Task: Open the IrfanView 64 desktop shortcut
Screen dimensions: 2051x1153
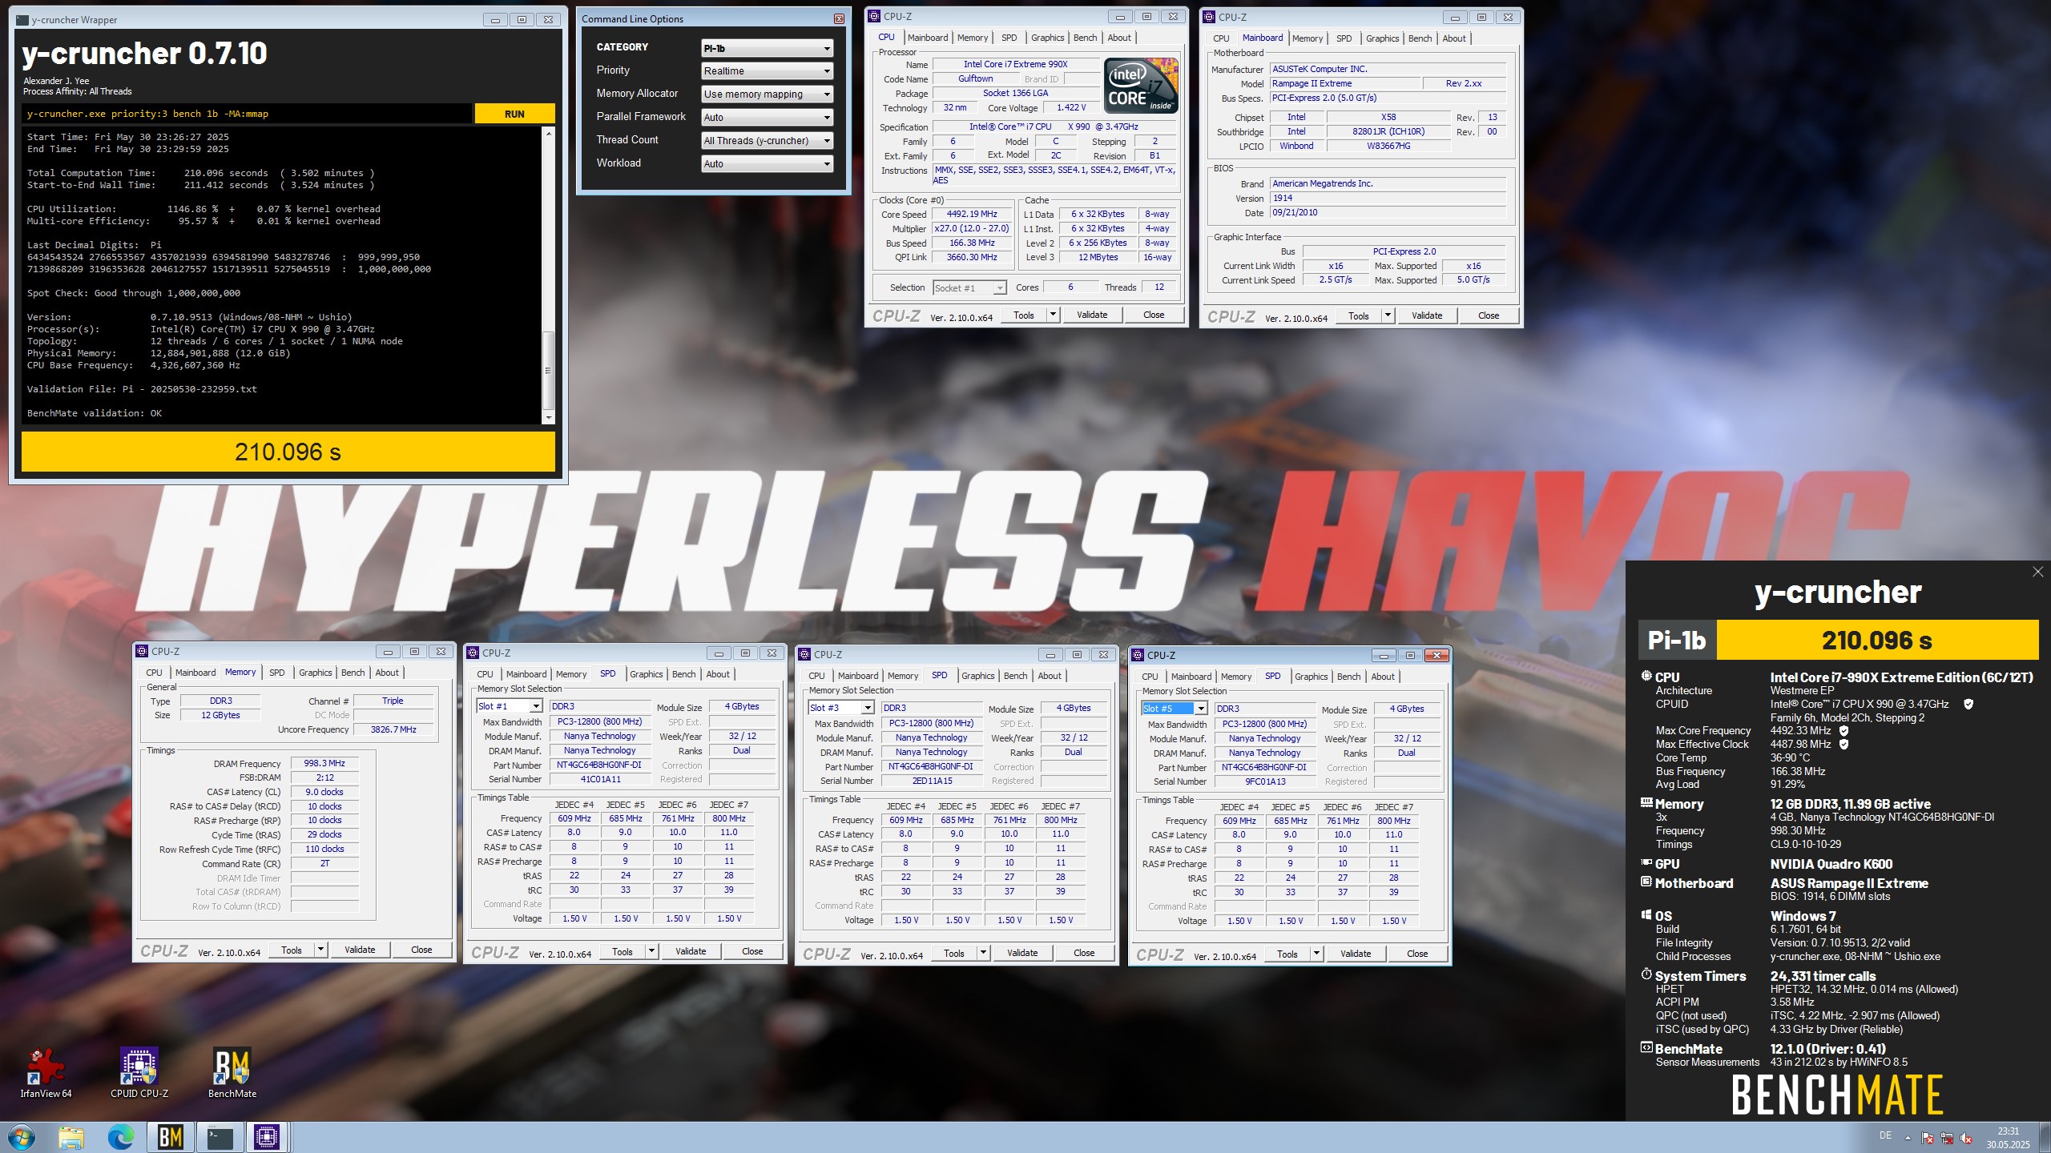Action: click(46, 1071)
